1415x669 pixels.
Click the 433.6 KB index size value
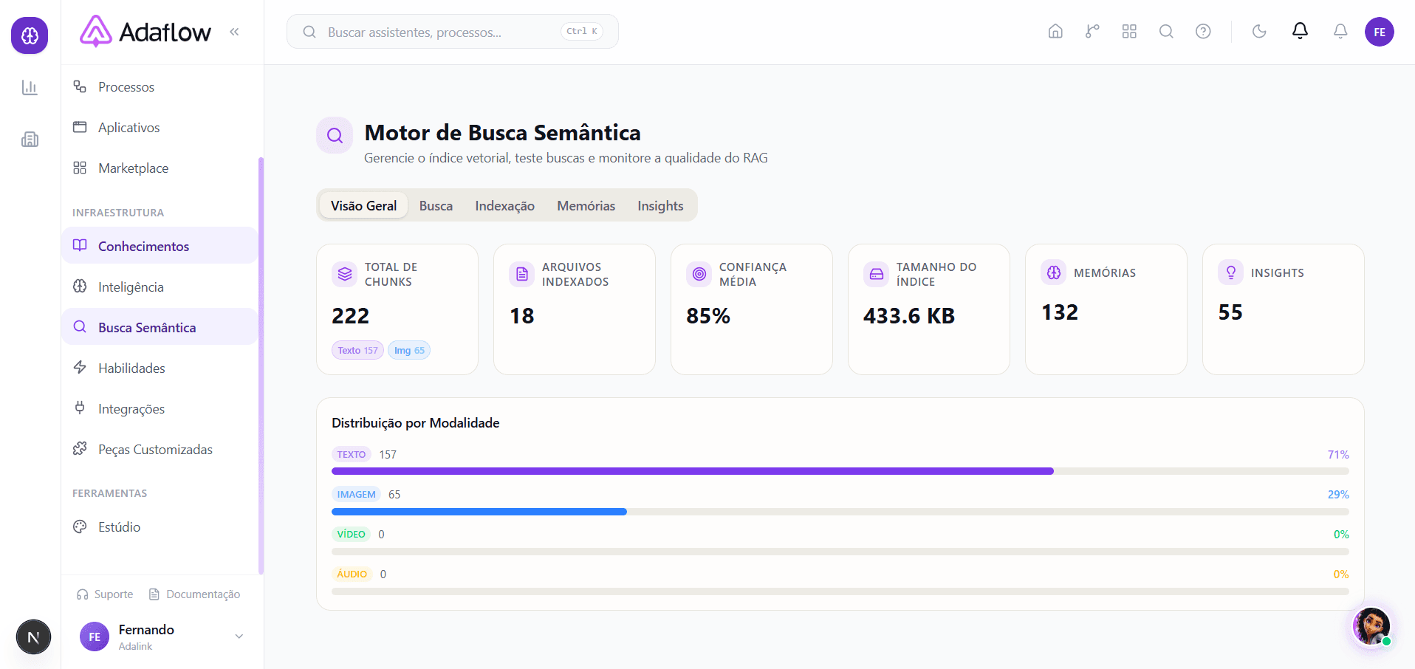coord(909,316)
